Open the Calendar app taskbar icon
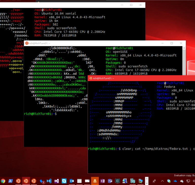The image size is (195, 185). (79, 181)
